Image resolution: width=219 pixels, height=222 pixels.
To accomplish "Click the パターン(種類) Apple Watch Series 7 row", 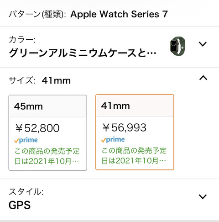I will 109,14.
